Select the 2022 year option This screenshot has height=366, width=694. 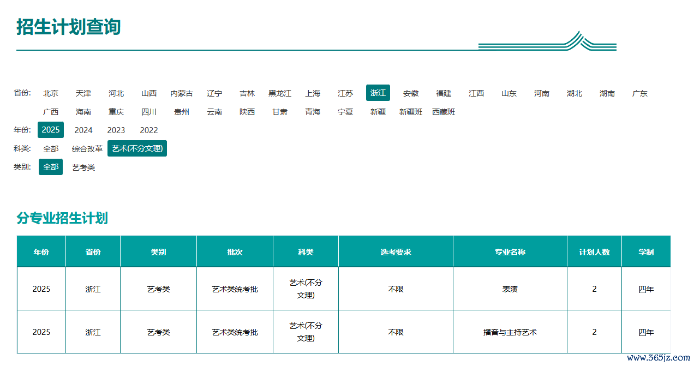(149, 130)
